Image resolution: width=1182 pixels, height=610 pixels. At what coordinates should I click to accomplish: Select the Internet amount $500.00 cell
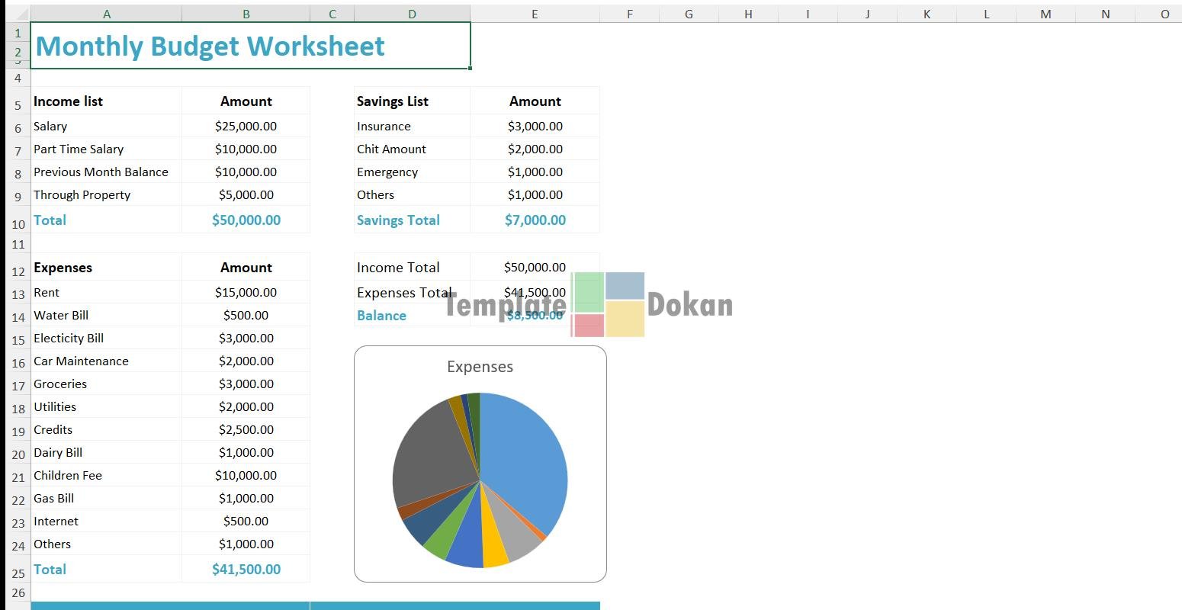(x=246, y=522)
